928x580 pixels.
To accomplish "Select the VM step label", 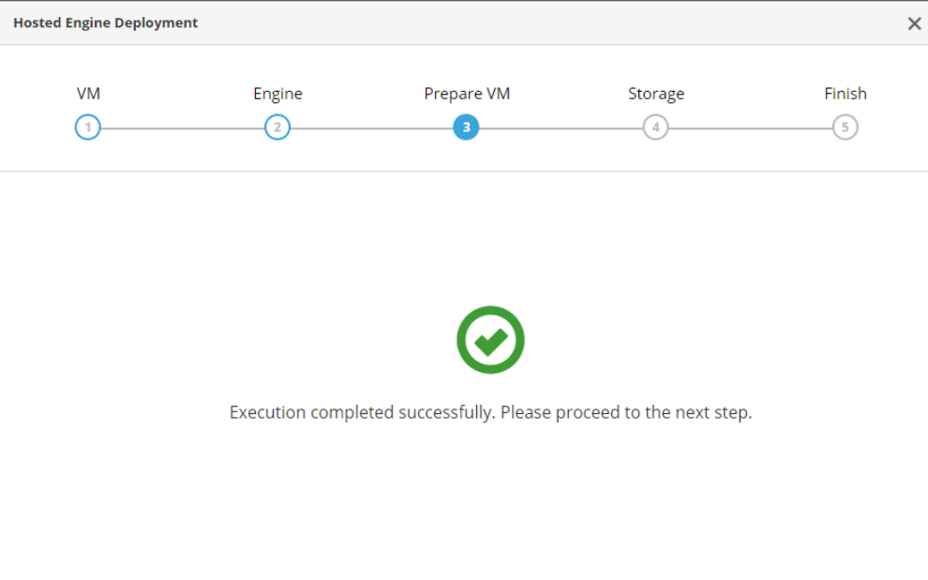I will (x=88, y=94).
